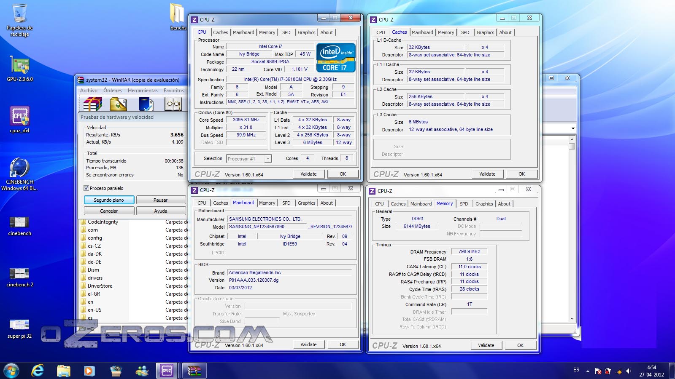Viewport: 675px width, 379px height.
Task: Open the dropdown arrow in the background window
Action: coord(572,128)
